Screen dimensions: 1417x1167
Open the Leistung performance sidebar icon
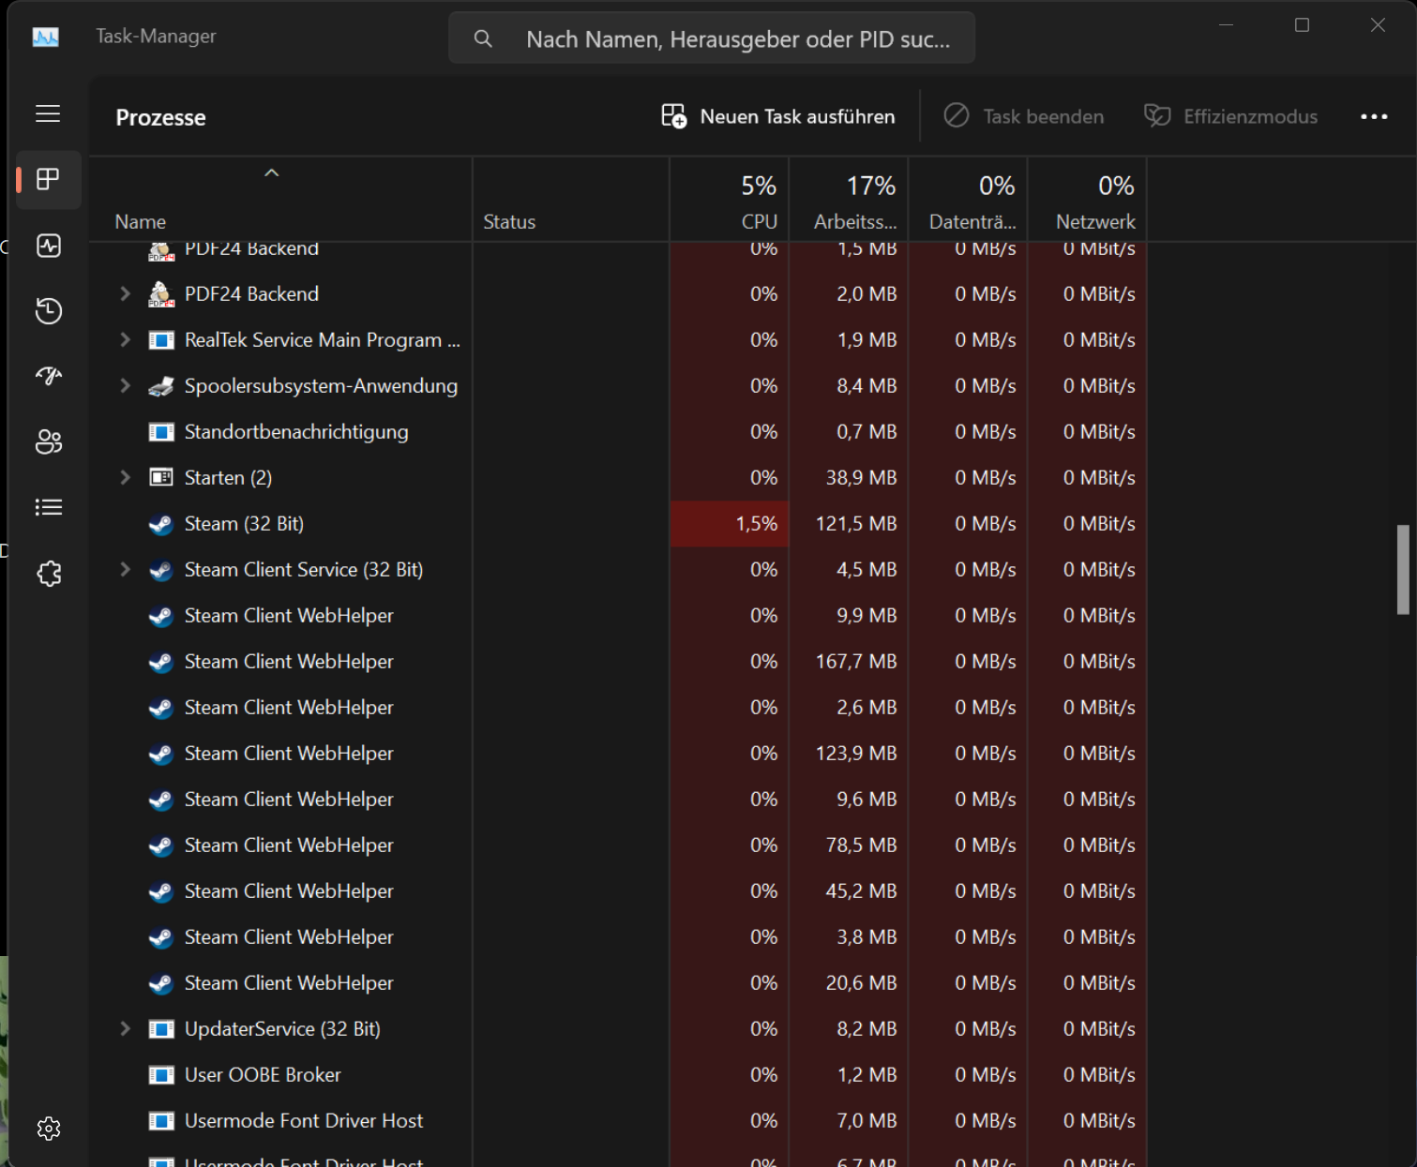click(49, 246)
